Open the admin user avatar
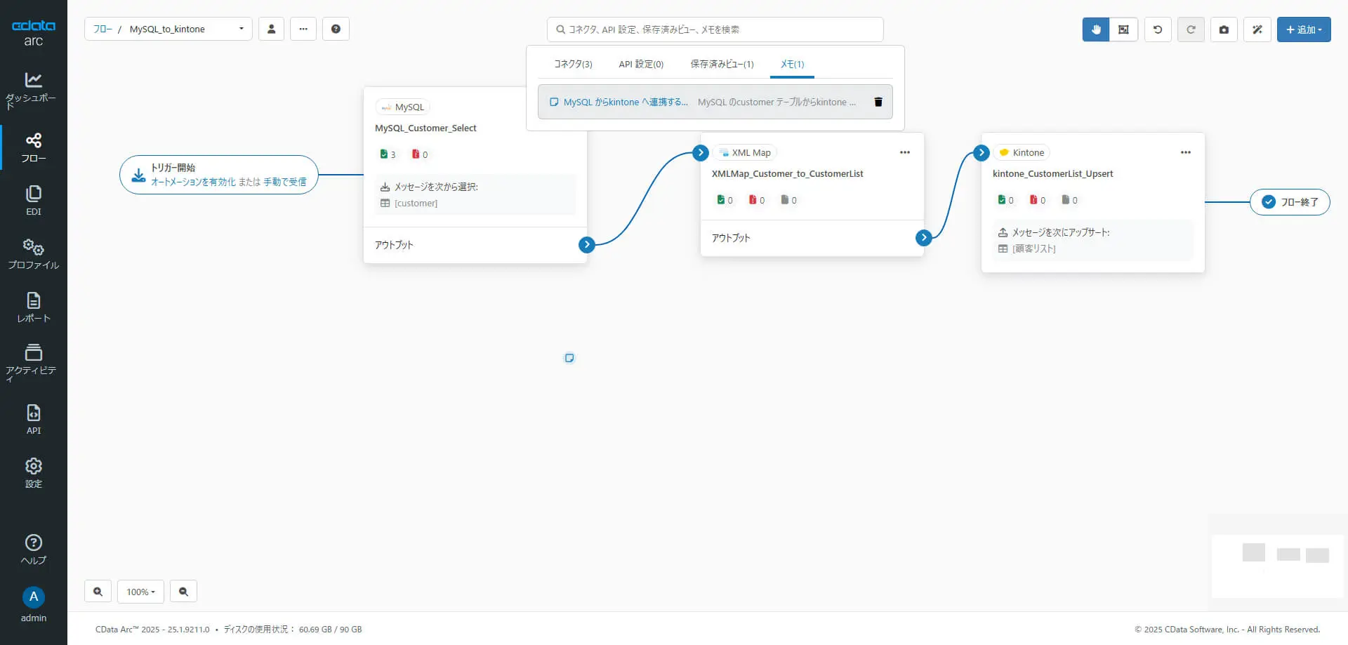 pos(33,597)
